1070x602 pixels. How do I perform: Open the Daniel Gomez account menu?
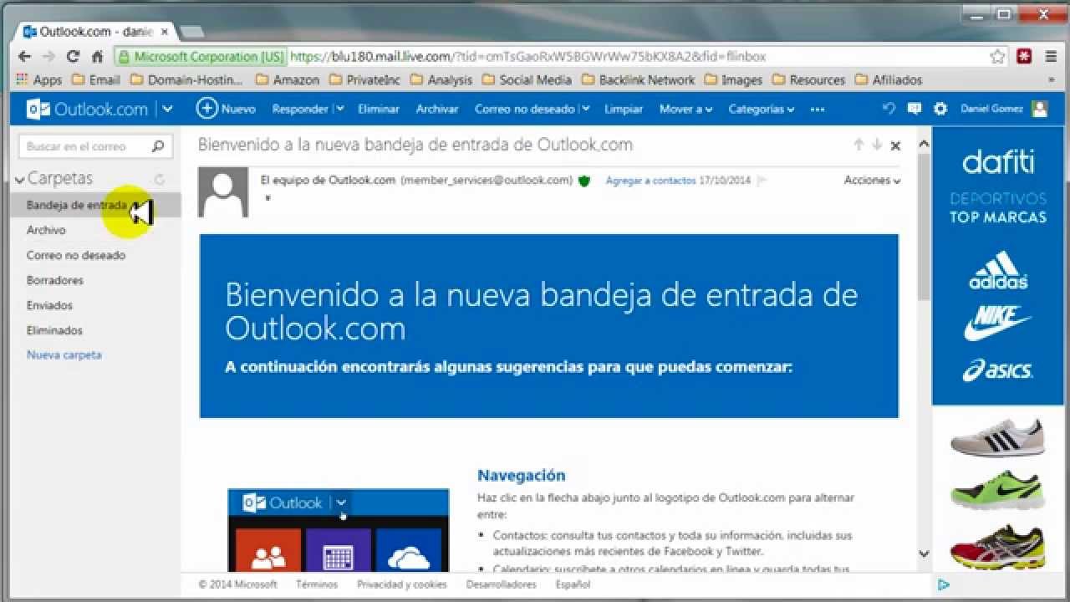pos(991,109)
